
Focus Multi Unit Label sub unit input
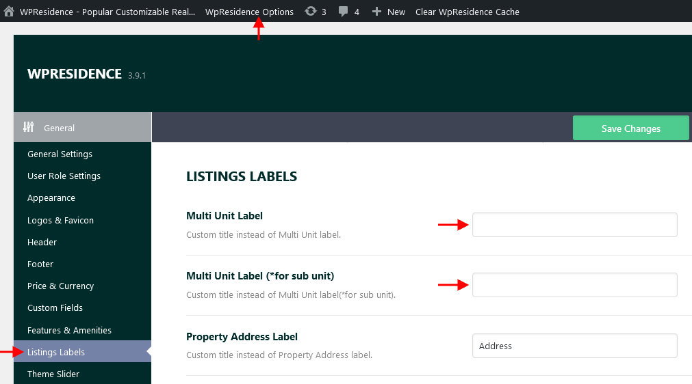[574, 285]
